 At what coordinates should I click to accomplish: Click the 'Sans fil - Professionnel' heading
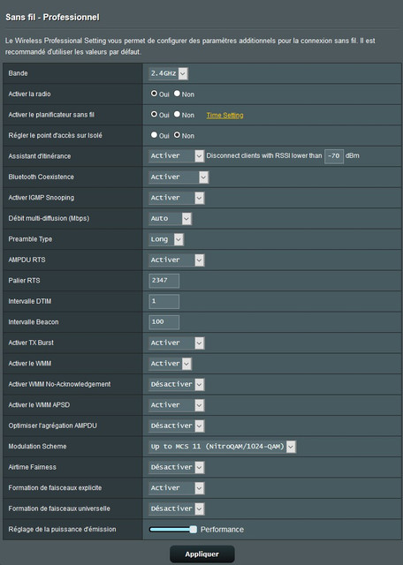pos(52,18)
